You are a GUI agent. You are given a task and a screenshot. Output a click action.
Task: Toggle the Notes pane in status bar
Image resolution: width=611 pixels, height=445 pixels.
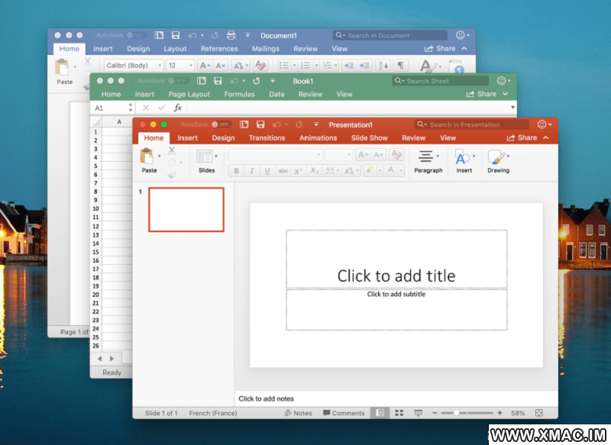[298, 413]
